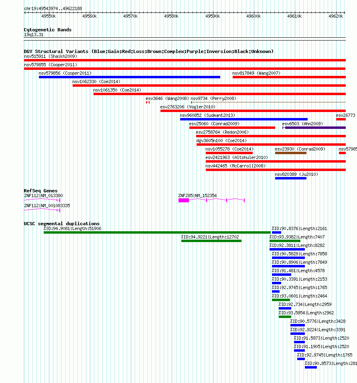Click the %ID:90.8906|Length:7849 label

[x=299, y=262]
